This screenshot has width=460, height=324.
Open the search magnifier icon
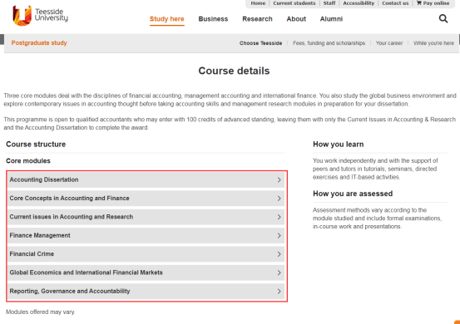[443, 19]
